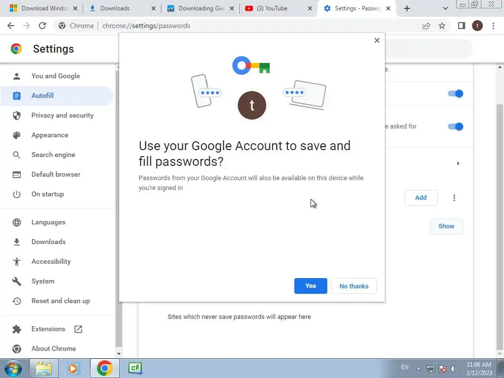Decline with the No thanks button
The image size is (504, 378).
click(x=354, y=286)
